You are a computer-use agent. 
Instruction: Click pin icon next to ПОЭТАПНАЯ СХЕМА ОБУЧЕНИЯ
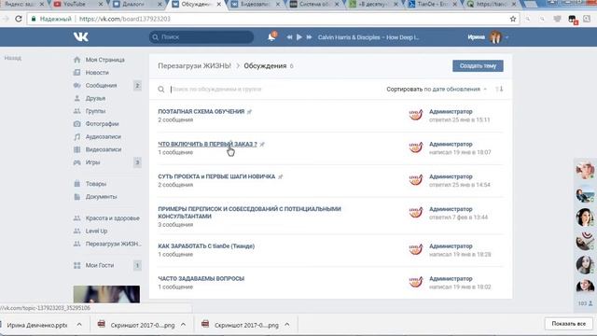250,112
